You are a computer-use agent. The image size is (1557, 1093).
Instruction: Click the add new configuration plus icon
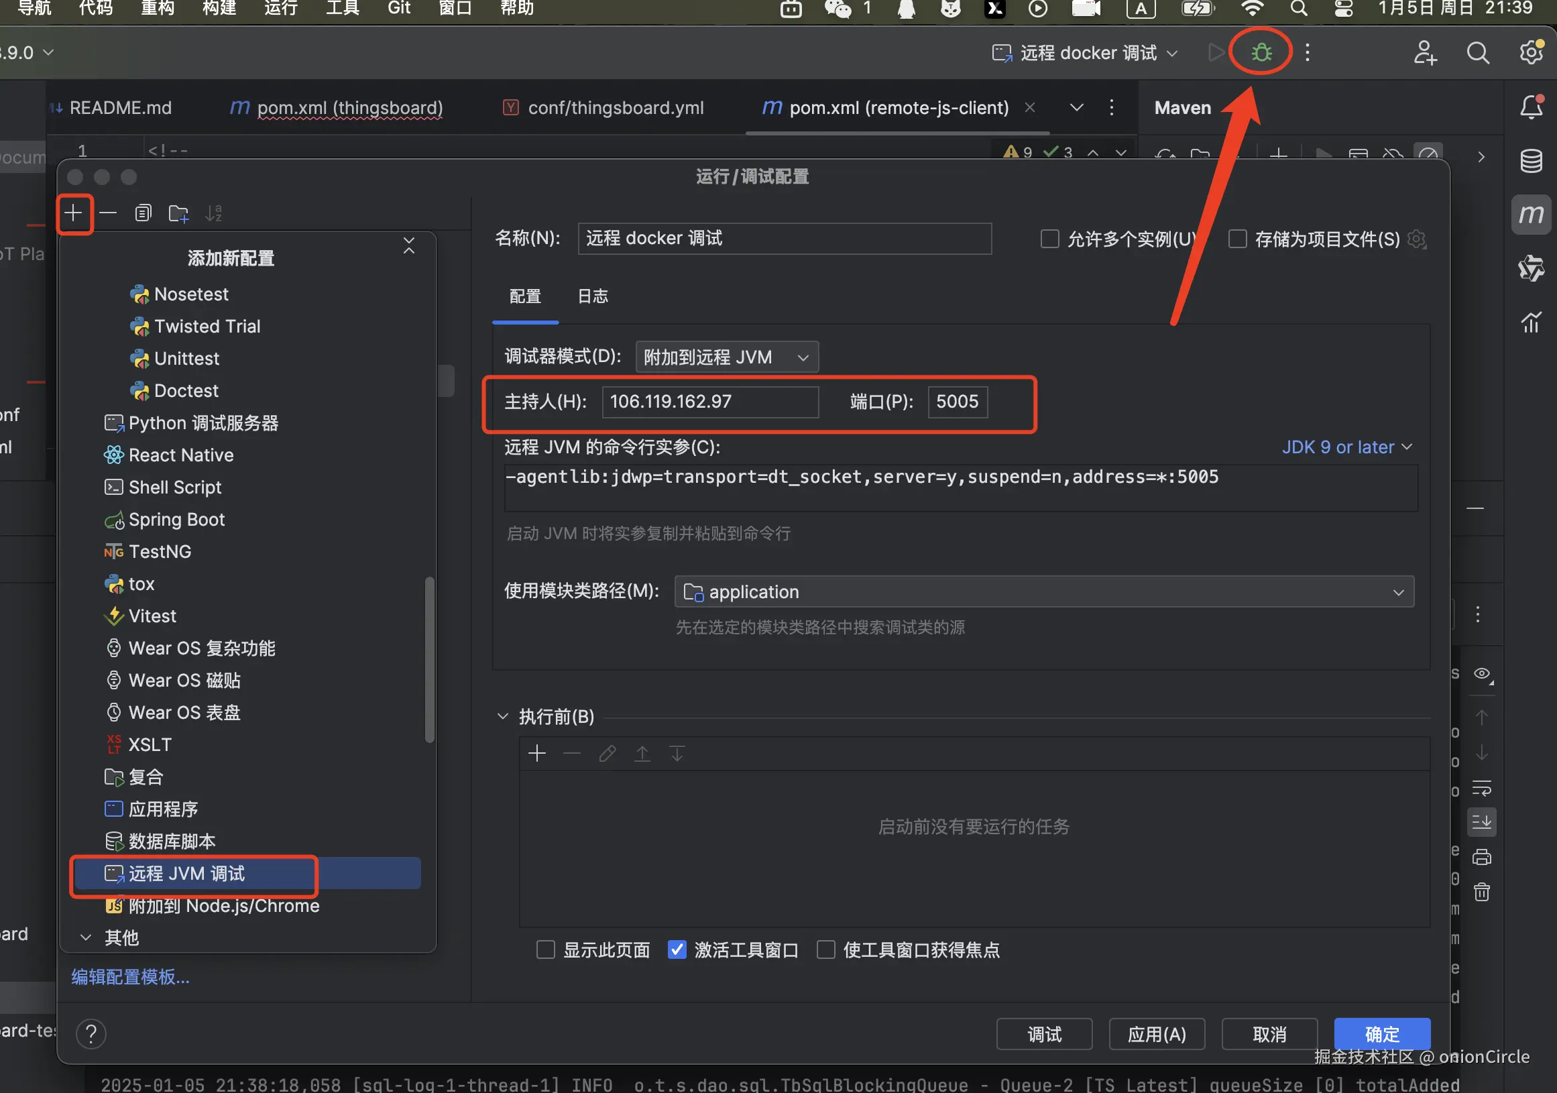(x=73, y=213)
